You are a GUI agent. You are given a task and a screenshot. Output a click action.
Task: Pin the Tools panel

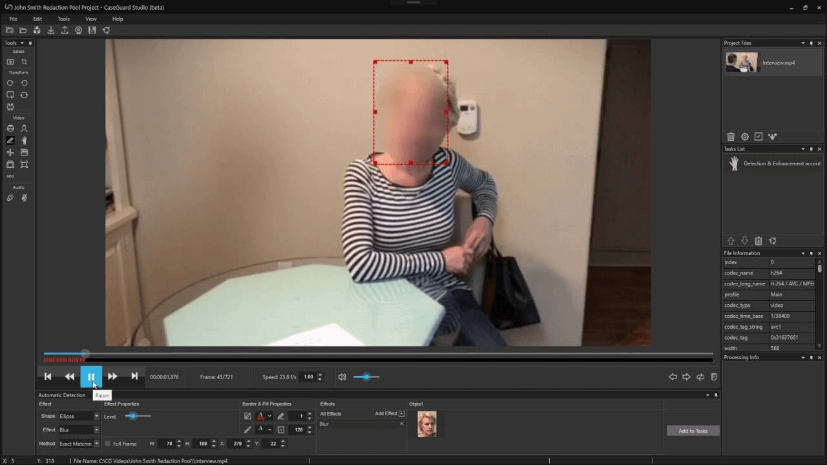tap(30, 43)
